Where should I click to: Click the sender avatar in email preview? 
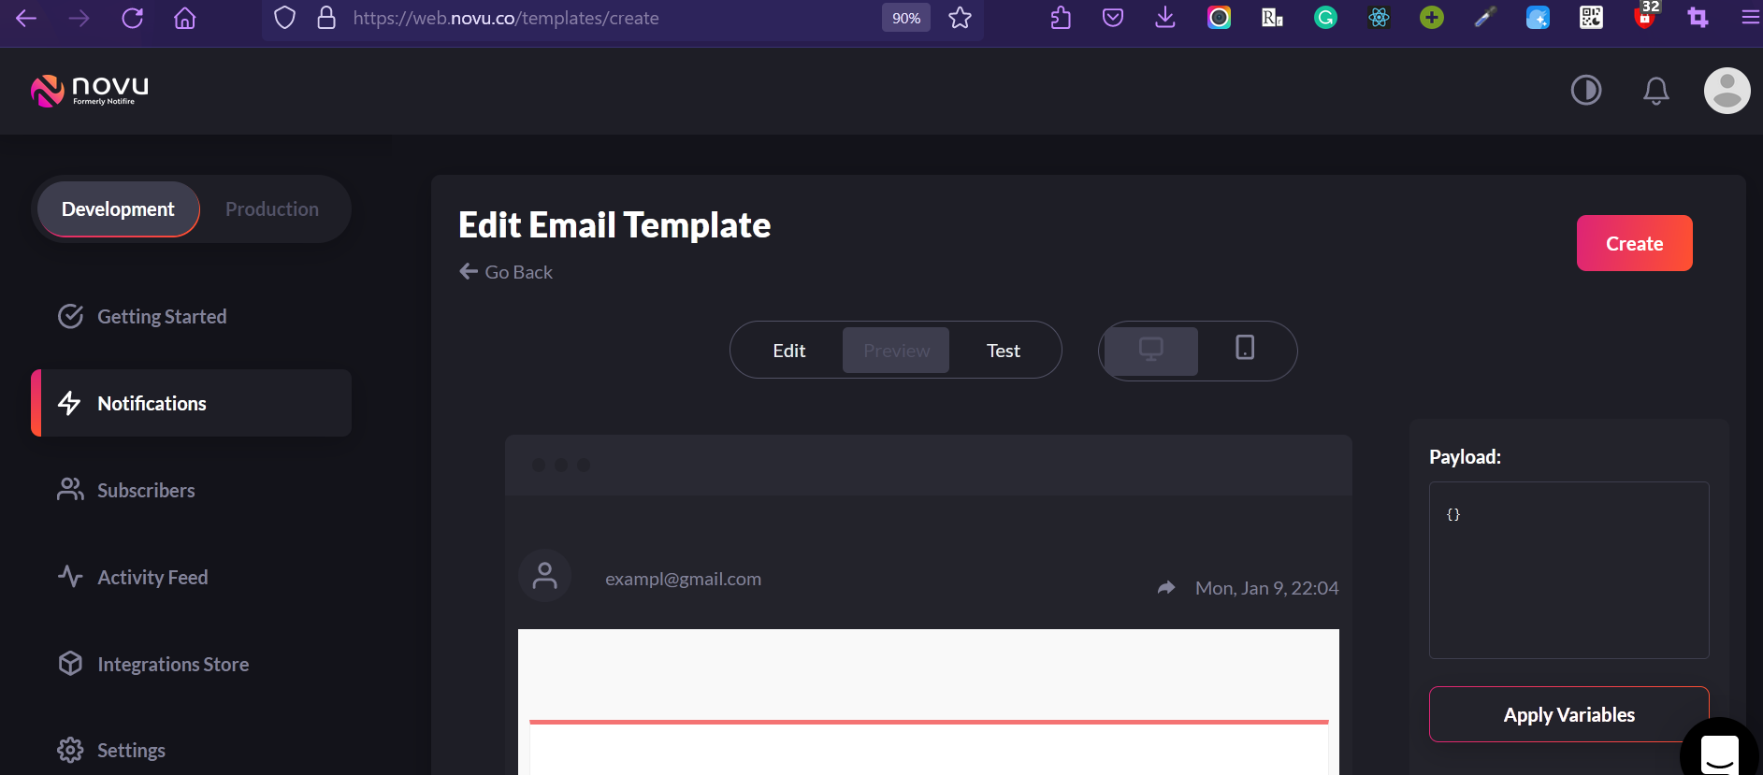[545, 576]
